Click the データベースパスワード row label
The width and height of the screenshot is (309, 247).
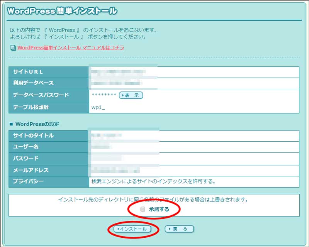(x=41, y=95)
